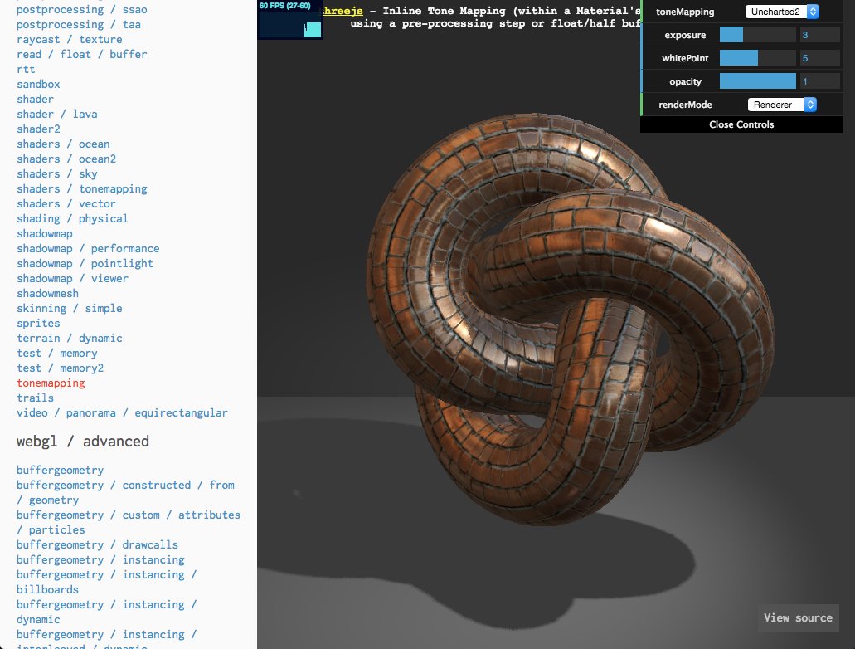Open the shader2 example
Image resolution: width=855 pixels, height=649 pixels.
coord(38,129)
